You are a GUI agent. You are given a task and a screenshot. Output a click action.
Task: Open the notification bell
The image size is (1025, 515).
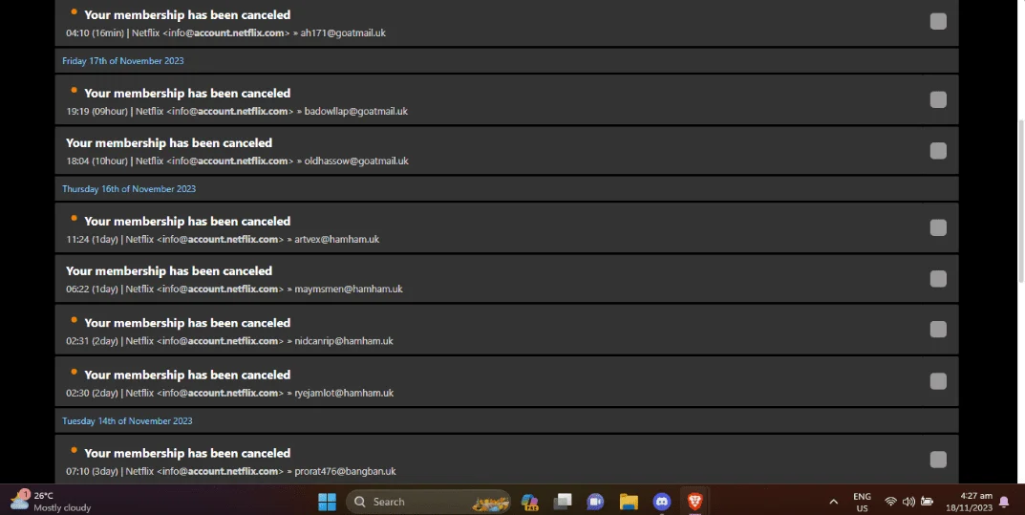[1005, 502]
